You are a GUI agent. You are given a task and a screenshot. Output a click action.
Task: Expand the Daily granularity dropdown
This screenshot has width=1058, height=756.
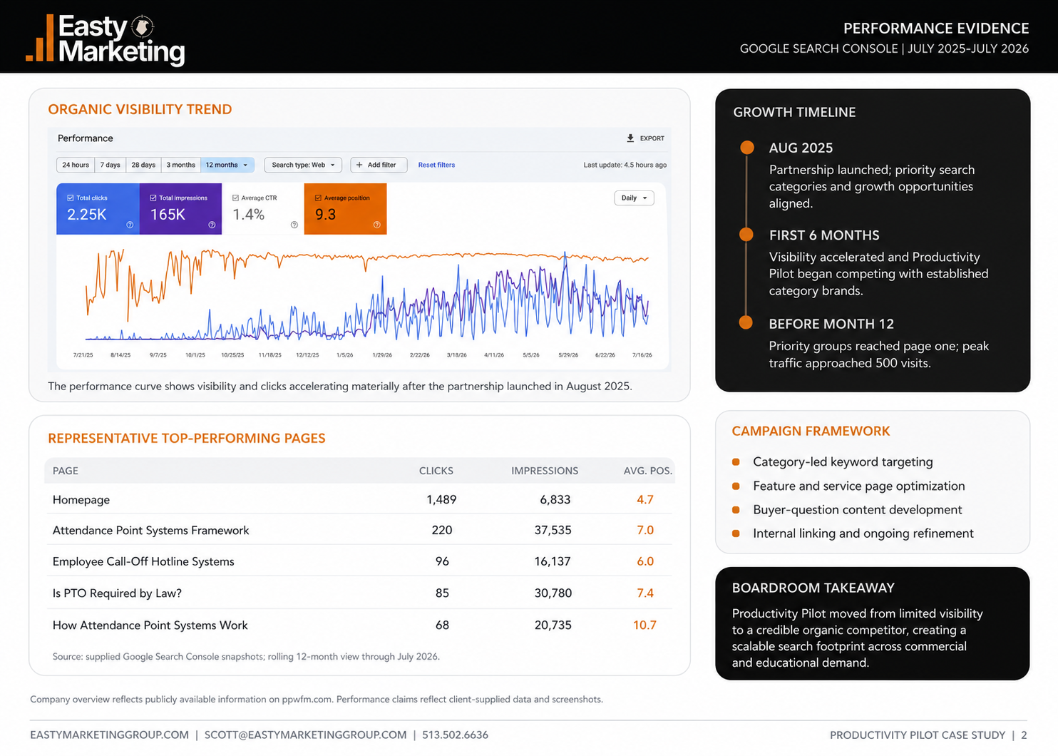[x=634, y=198]
